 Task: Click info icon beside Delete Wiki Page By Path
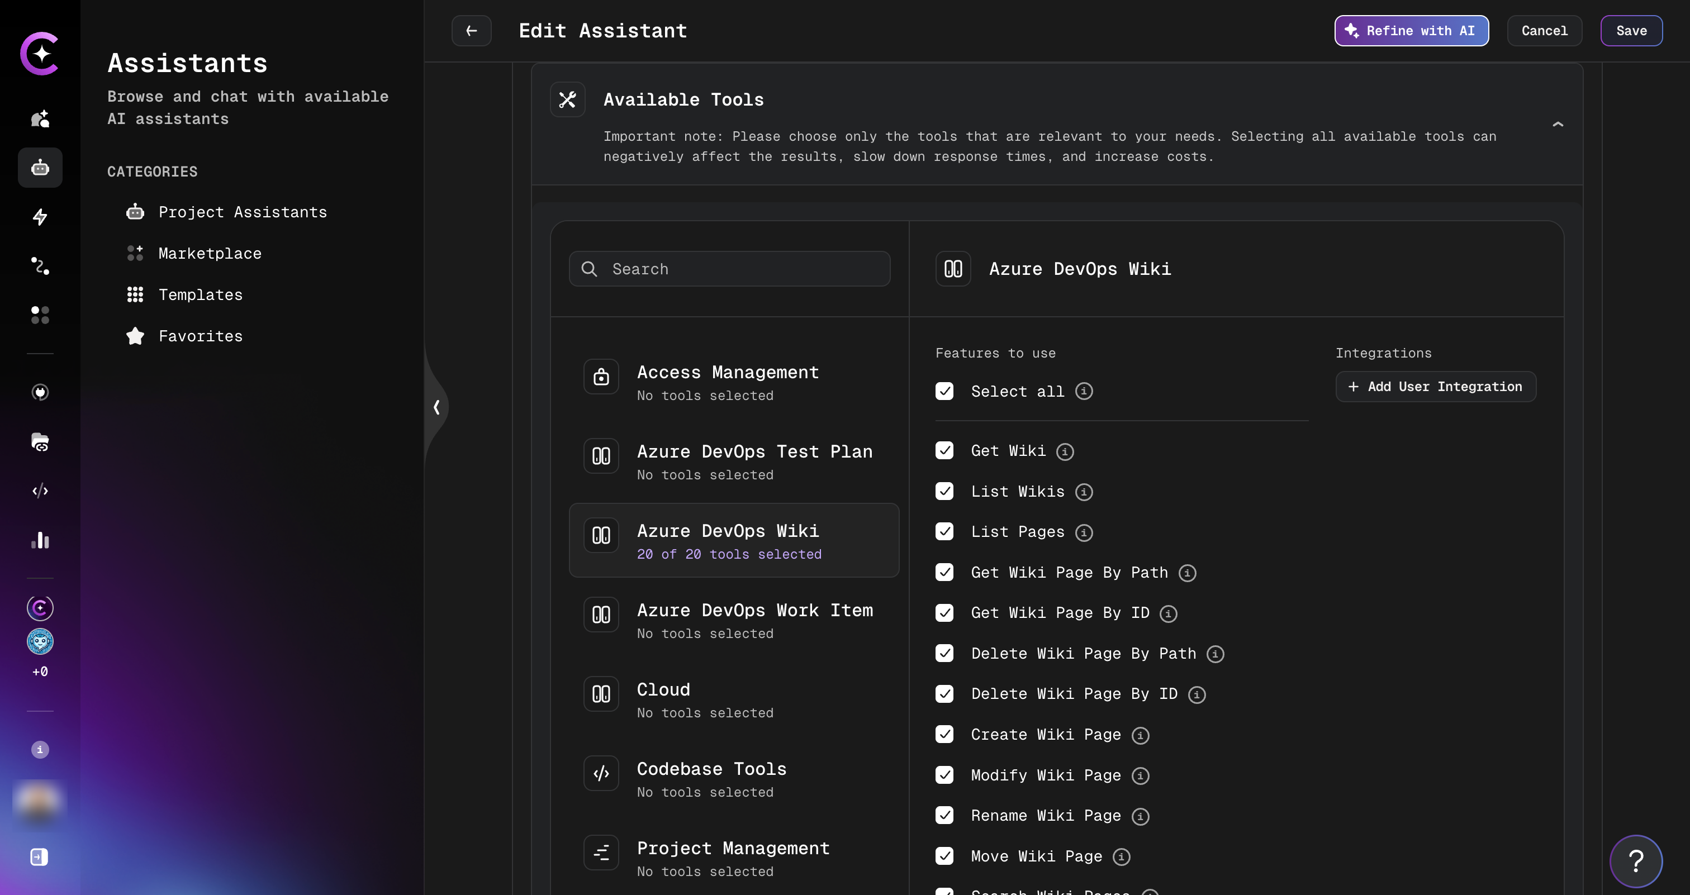pos(1216,654)
